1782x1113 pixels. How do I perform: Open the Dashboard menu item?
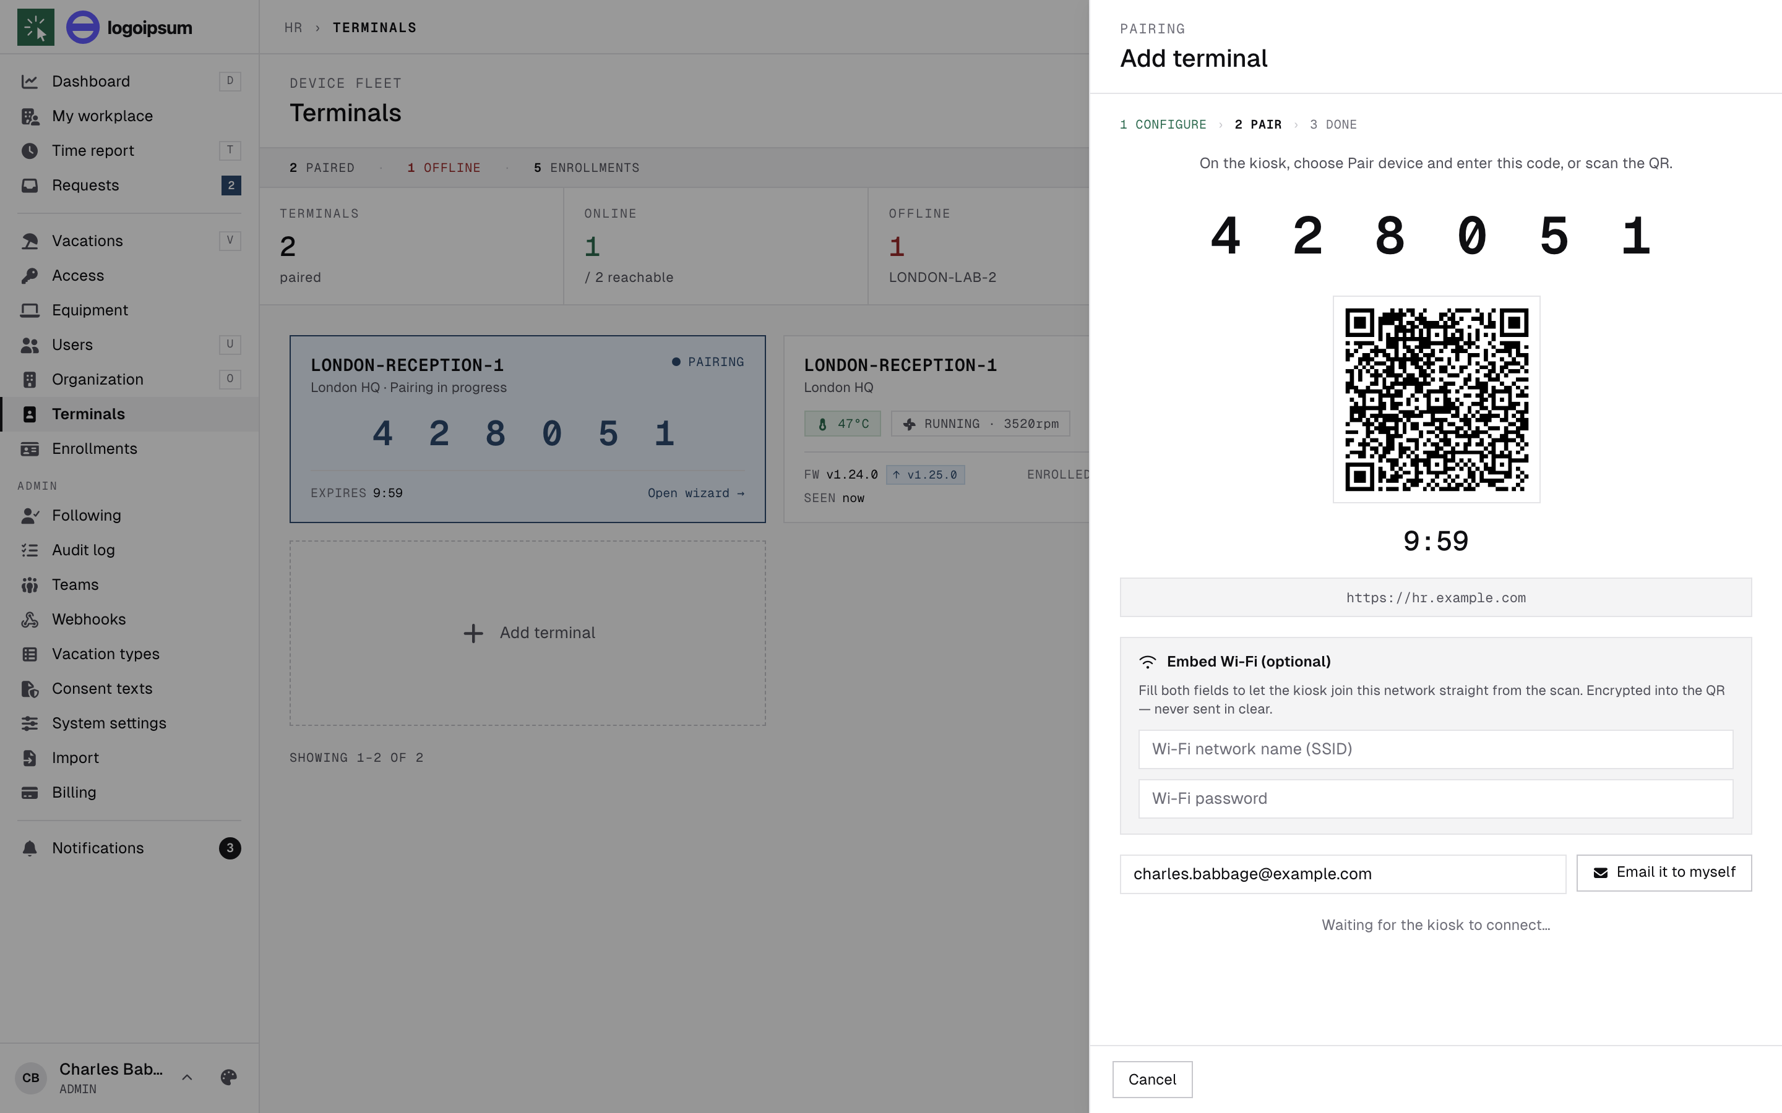[129, 81]
